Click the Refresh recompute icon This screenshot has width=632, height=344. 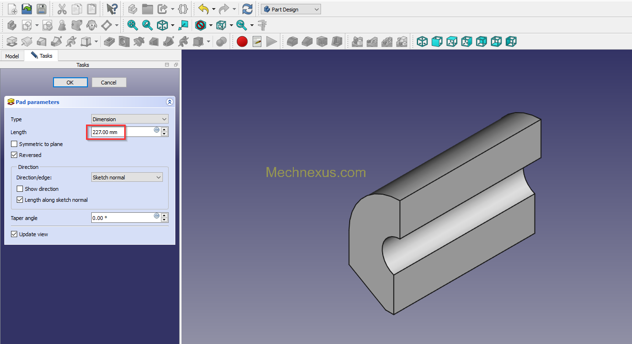click(x=247, y=9)
